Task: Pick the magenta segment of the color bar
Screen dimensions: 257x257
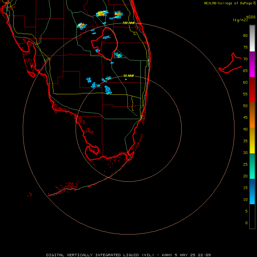Action: pyautogui.click(x=252, y=64)
